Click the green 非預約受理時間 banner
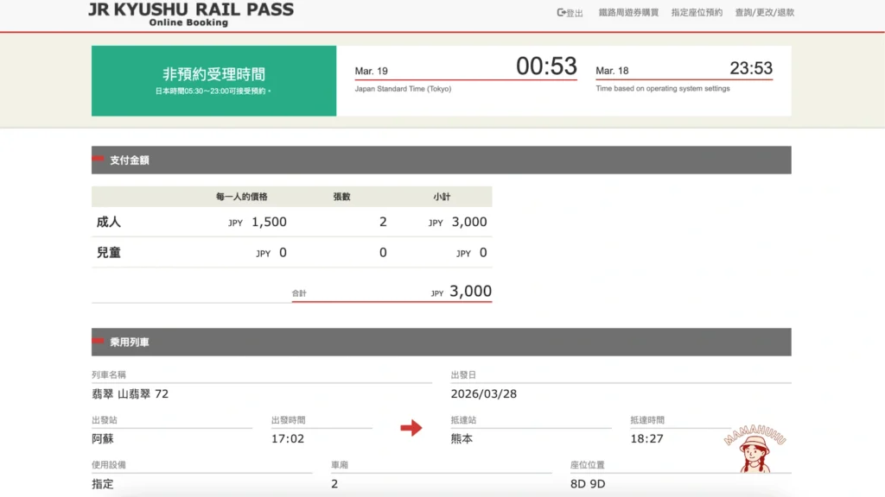 click(x=214, y=81)
